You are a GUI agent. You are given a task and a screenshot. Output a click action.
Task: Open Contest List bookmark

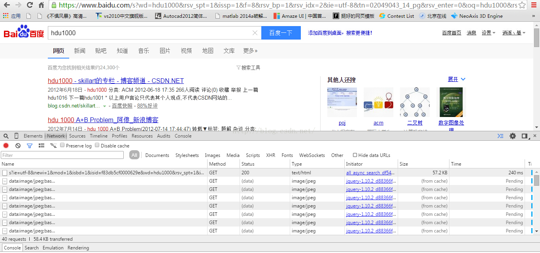coord(397,16)
